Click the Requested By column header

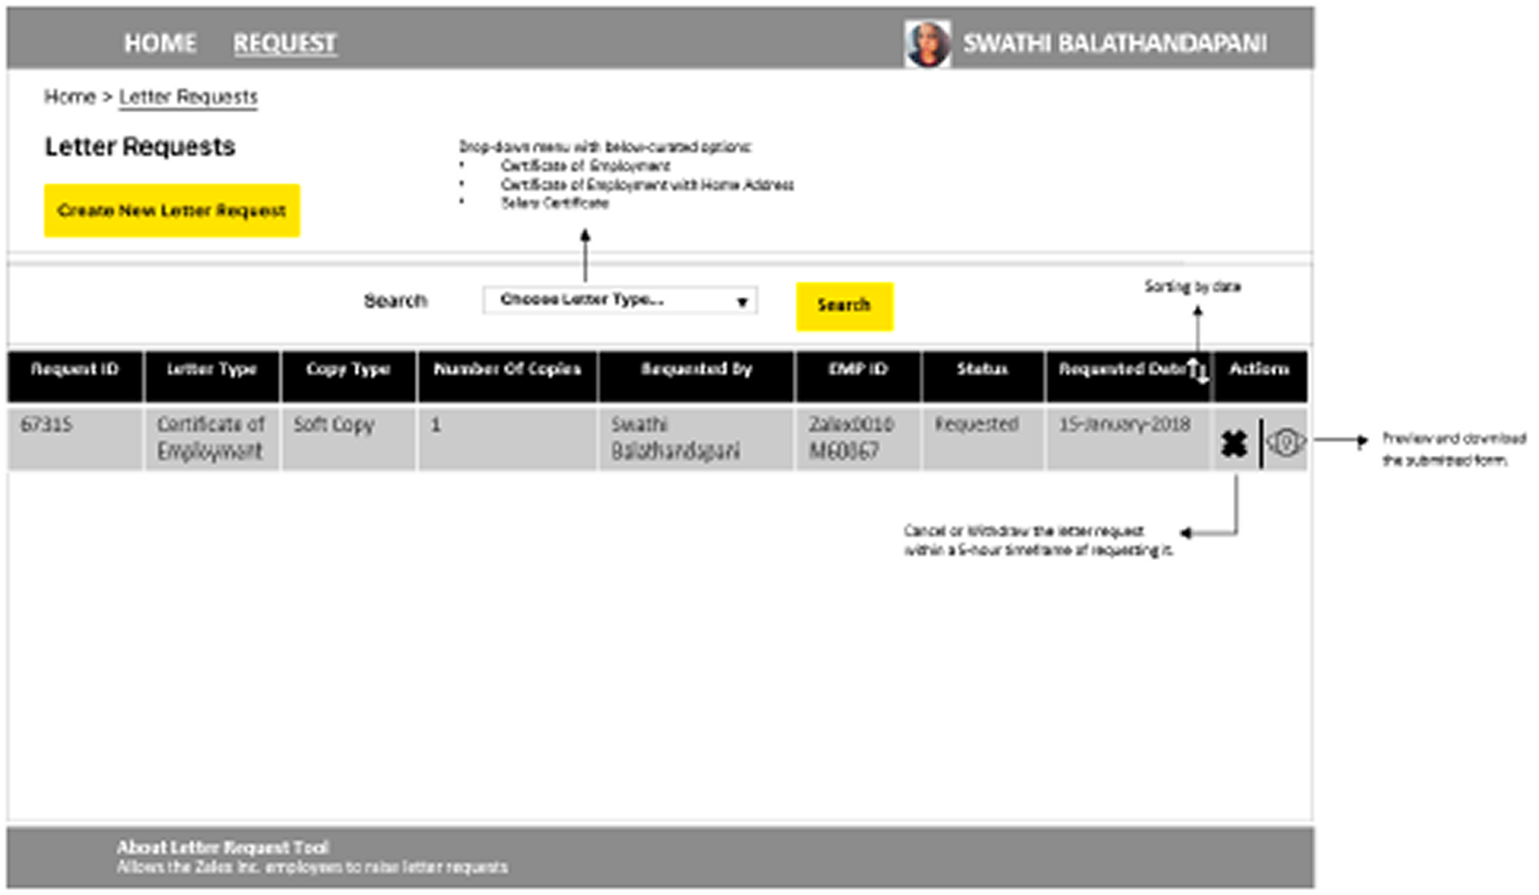click(x=696, y=376)
